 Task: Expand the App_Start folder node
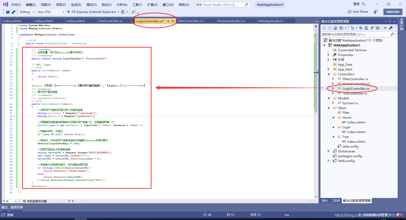(x=328, y=69)
